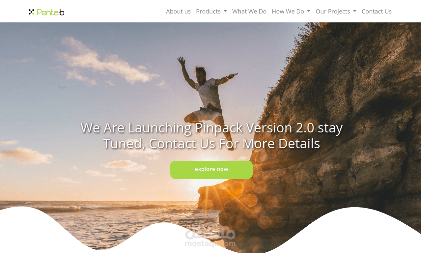Viewport: 421px width, 253px height.
Task: Open the About us page
Action: click(x=178, y=11)
